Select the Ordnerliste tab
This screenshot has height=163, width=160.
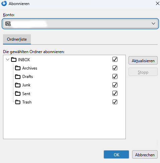click(x=17, y=39)
